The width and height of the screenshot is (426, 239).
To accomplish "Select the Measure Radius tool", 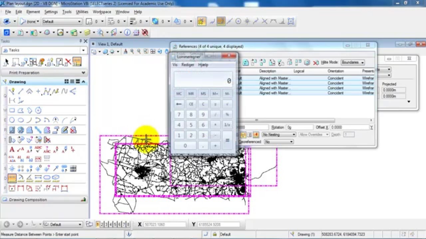I will click(x=21, y=179).
